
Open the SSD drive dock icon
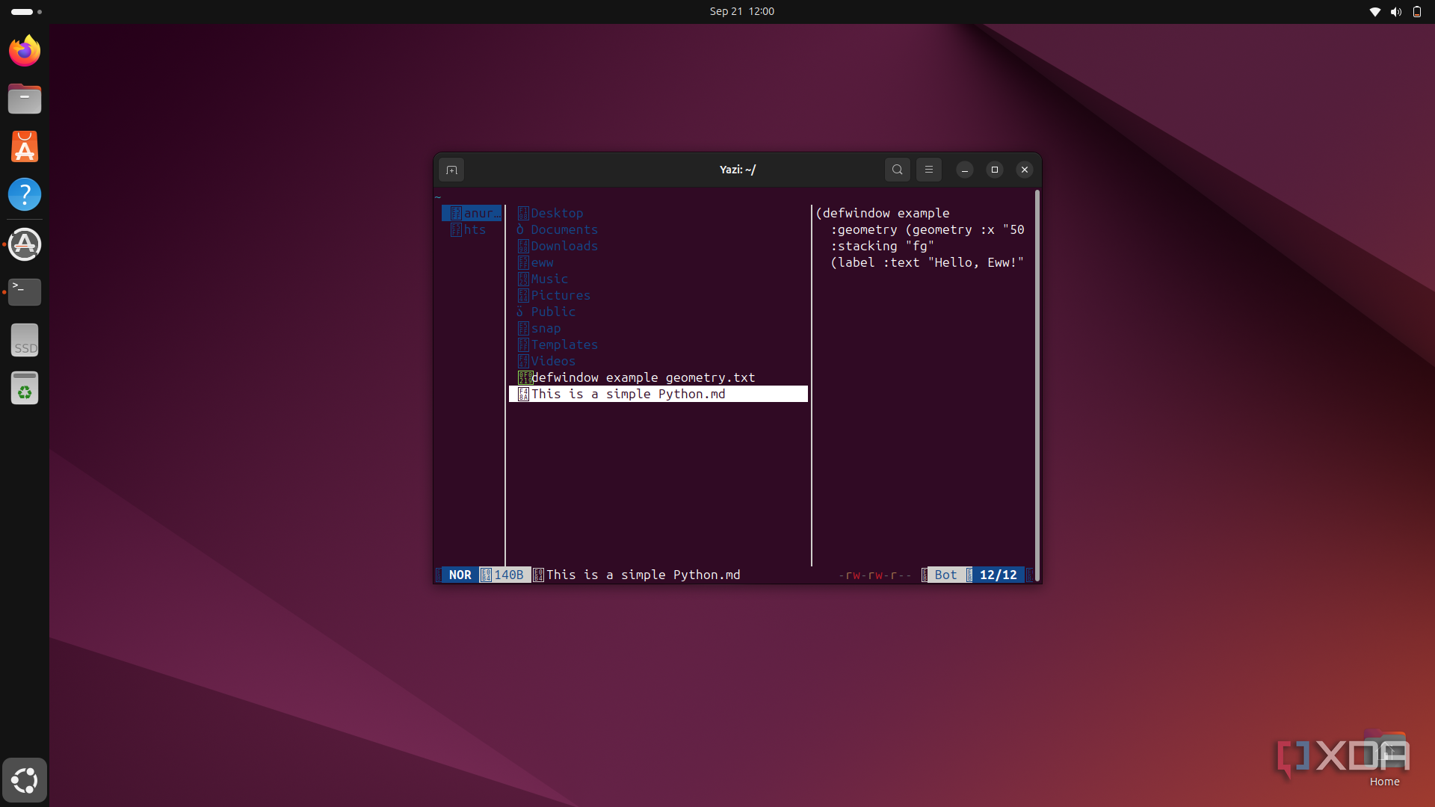[25, 340]
